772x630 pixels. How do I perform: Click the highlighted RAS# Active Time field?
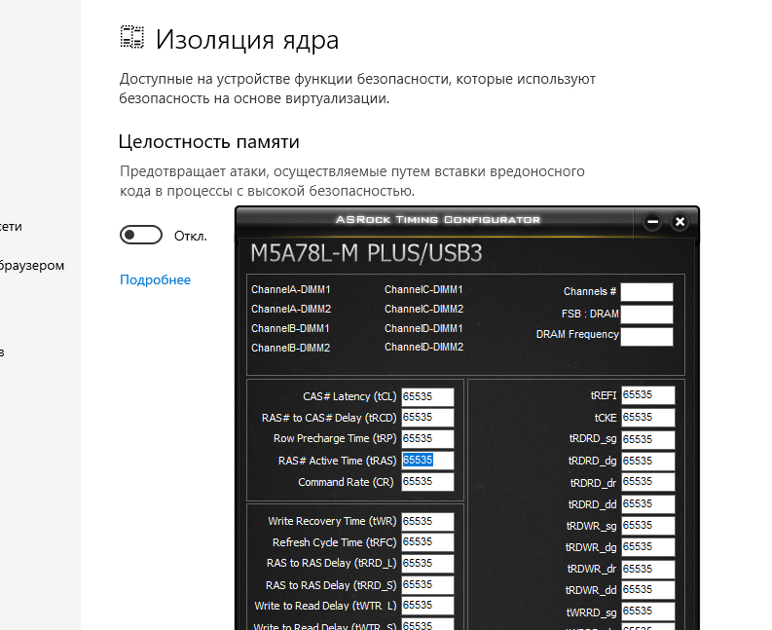point(427,461)
